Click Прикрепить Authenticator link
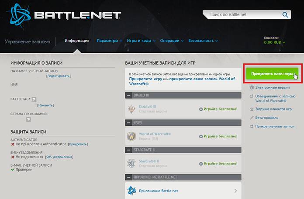This screenshot has height=199, width=304. pos(78,144)
